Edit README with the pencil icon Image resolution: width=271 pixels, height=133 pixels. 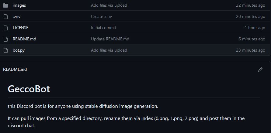pyautogui.click(x=260, y=70)
